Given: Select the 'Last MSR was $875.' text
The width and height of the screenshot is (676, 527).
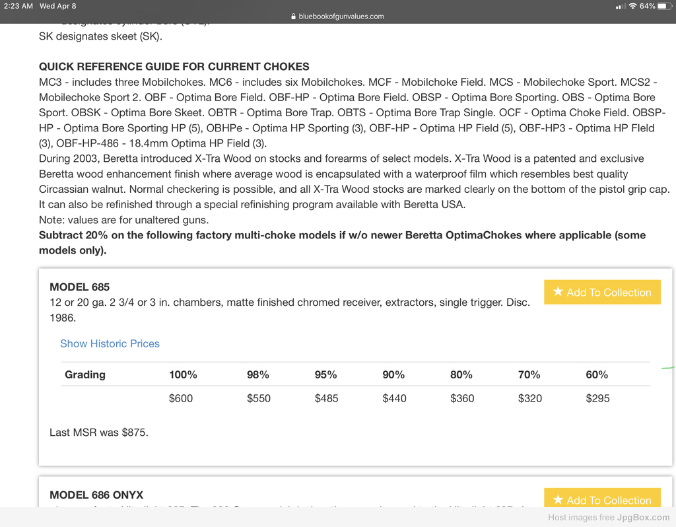Looking at the screenshot, I should [x=99, y=432].
